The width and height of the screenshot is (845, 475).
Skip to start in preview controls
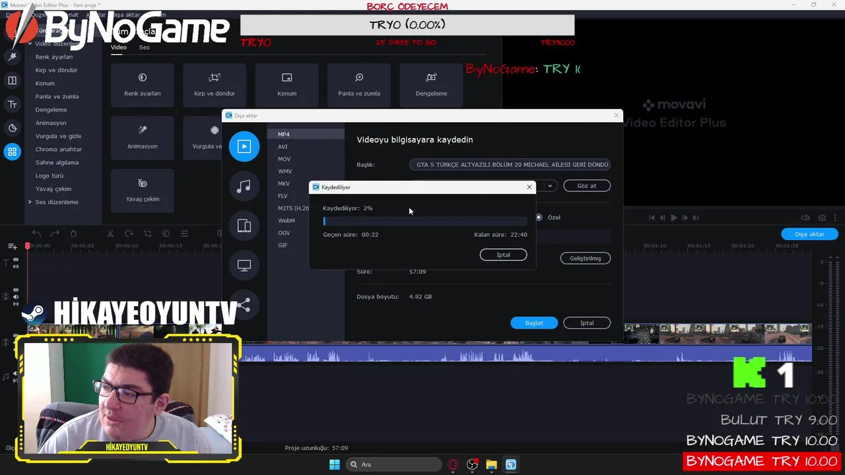point(652,218)
